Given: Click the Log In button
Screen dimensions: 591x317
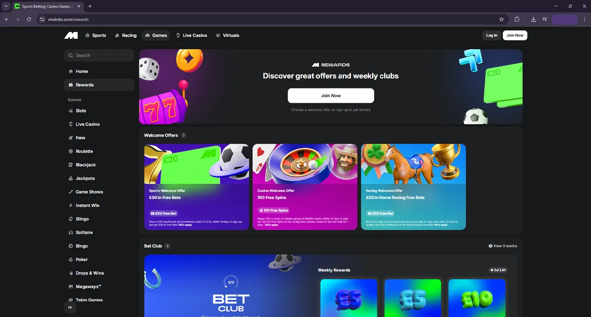Looking at the screenshot, I should coord(492,35).
